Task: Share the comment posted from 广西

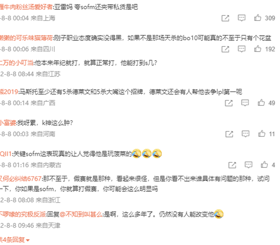Action: pos(228,103)
